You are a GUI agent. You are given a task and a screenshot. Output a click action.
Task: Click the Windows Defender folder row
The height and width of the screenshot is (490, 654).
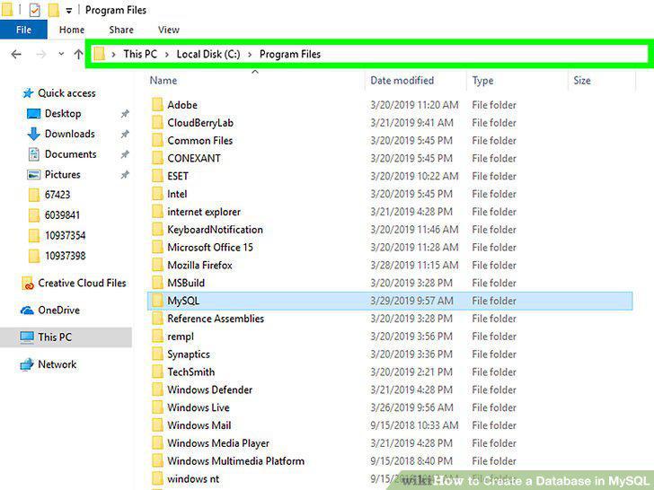tap(390, 389)
